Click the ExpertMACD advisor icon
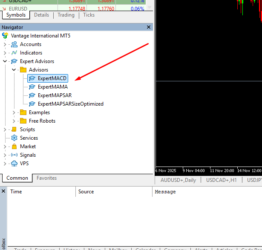This screenshot has height=250, width=262. [32, 78]
